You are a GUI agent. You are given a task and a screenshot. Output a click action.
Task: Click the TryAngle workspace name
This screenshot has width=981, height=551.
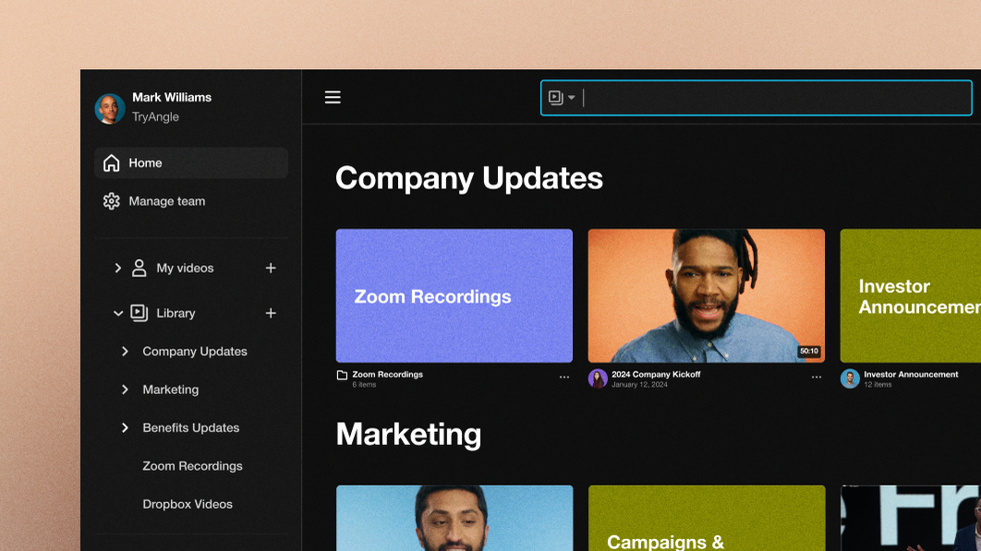[155, 117]
